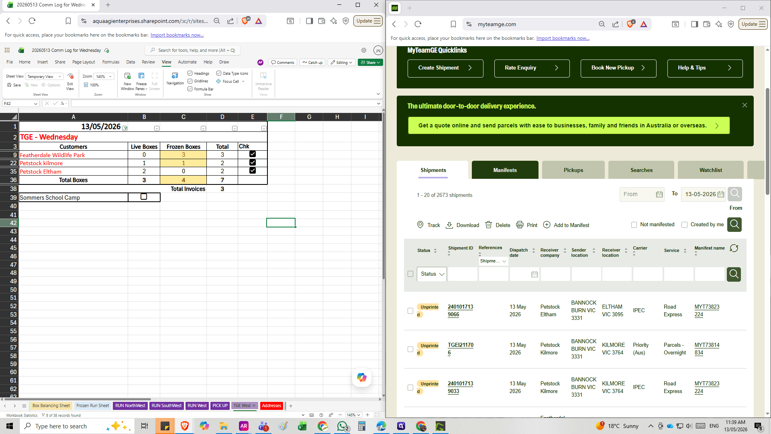The width and height of the screenshot is (771, 434).
Task: Toggle Gridlines checkbox in Excel ribbon
Action: coord(190,81)
